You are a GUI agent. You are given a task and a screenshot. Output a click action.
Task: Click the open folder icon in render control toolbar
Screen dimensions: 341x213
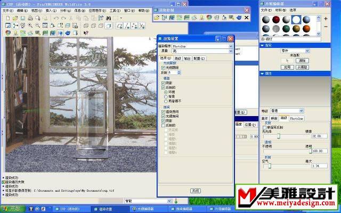(x=157, y=18)
